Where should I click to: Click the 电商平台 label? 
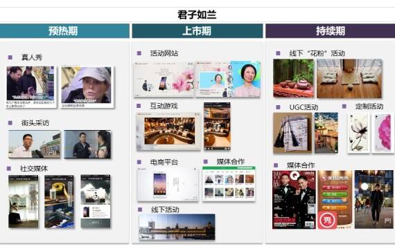click(164, 163)
